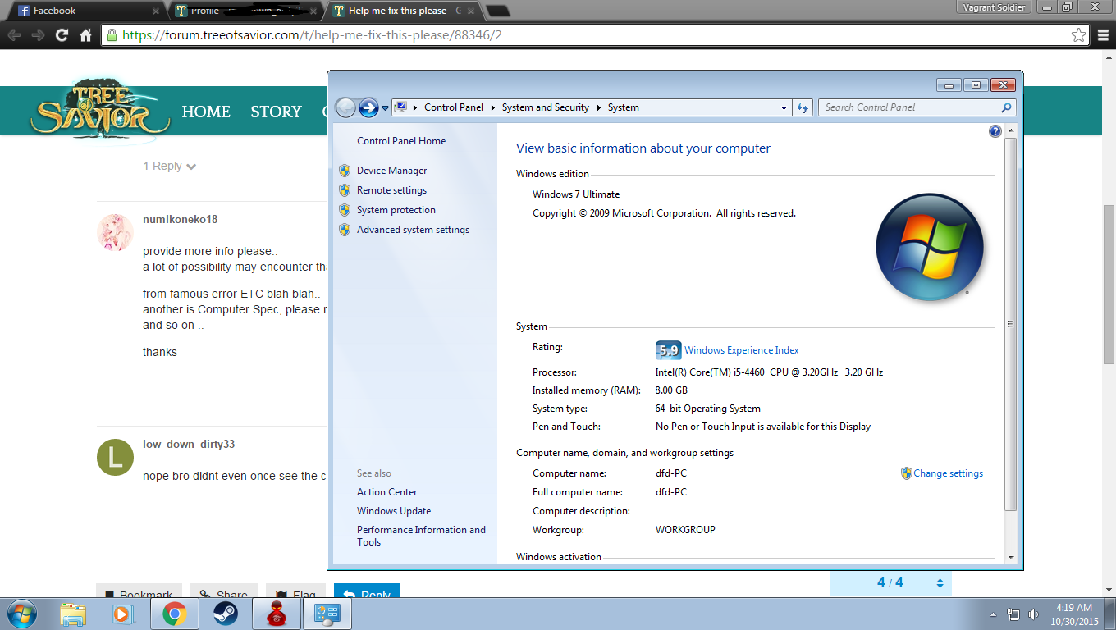The width and height of the screenshot is (1116, 630).
Task: Click the refresh icon beside the address path
Action: 803,107
